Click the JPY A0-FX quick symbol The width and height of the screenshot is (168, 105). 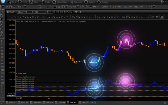pos(117,7)
